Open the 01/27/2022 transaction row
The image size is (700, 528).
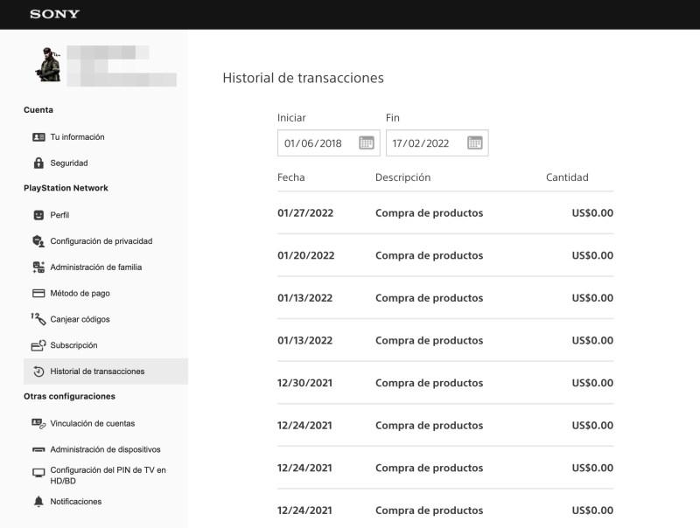[444, 213]
